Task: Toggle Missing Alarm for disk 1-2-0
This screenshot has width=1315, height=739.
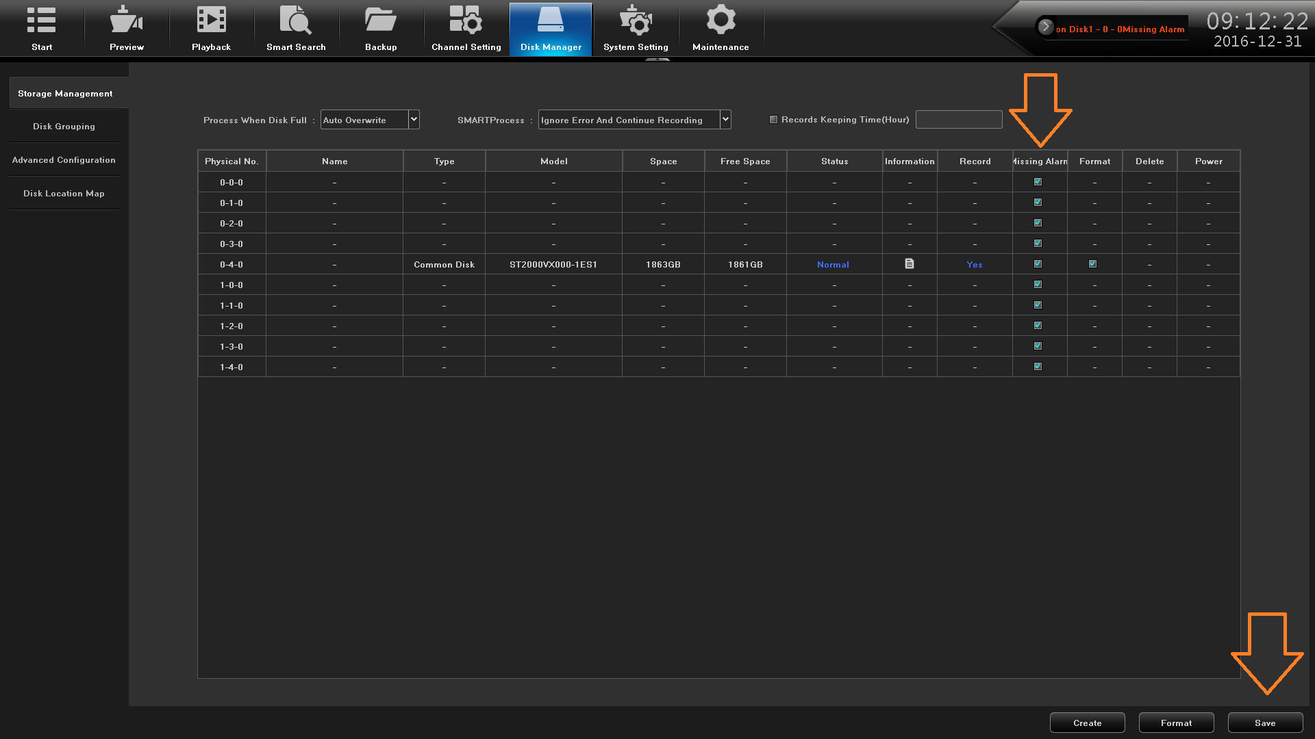Action: [1038, 325]
